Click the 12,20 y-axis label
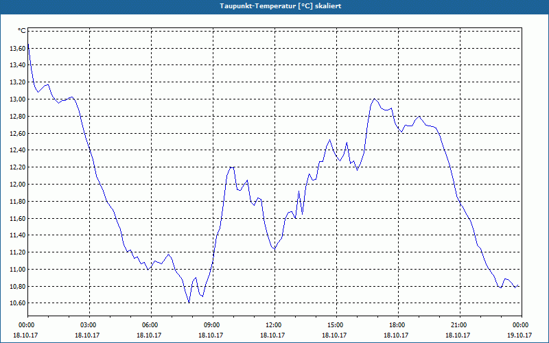549x343 pixels. coord(18,167)
